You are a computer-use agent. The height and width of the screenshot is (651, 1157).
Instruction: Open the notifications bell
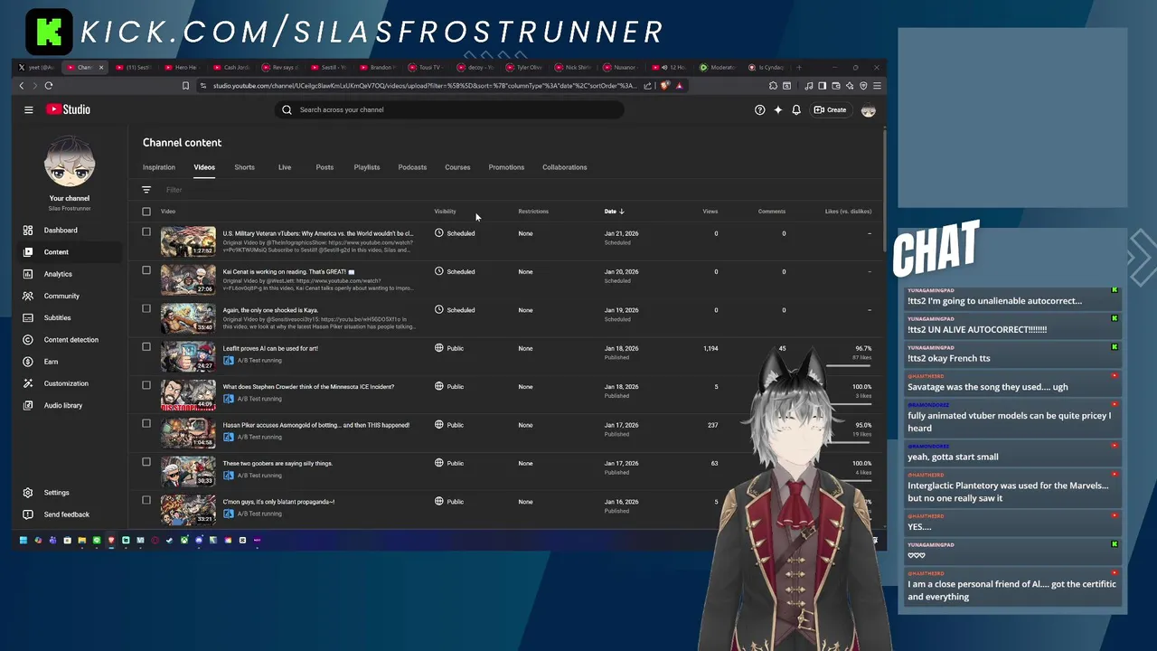click(796, 109)
